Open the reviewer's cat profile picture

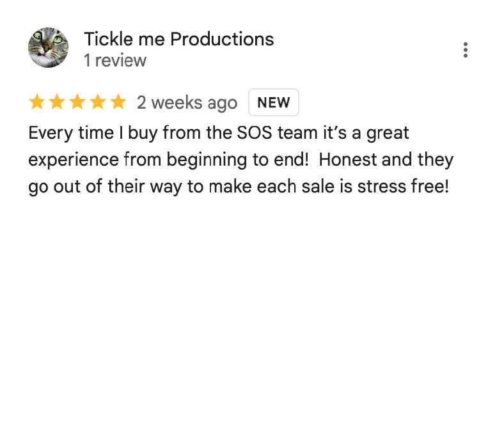(49, 48)
